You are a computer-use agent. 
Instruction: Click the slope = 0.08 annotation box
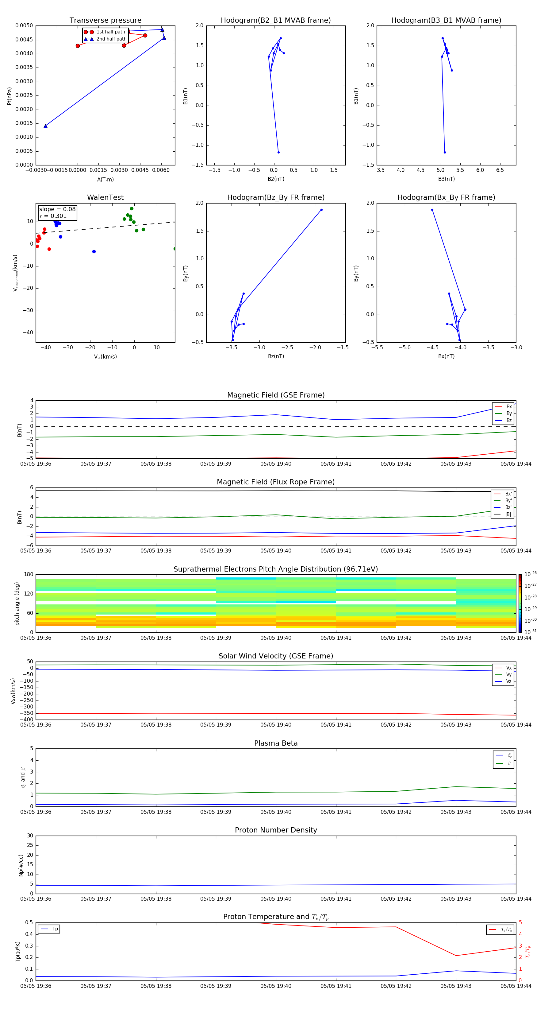coord(57,213)
